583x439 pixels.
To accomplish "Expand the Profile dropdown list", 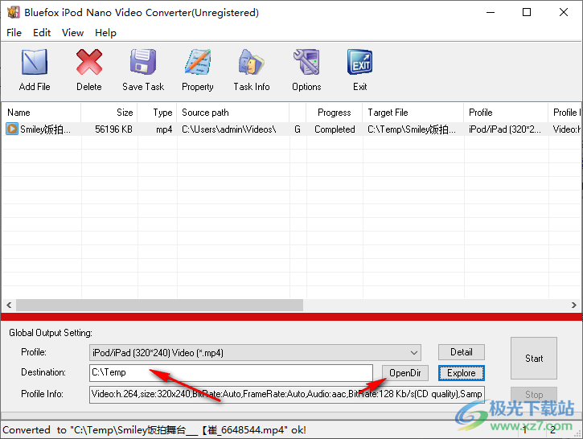I will [x=414, y=353].
